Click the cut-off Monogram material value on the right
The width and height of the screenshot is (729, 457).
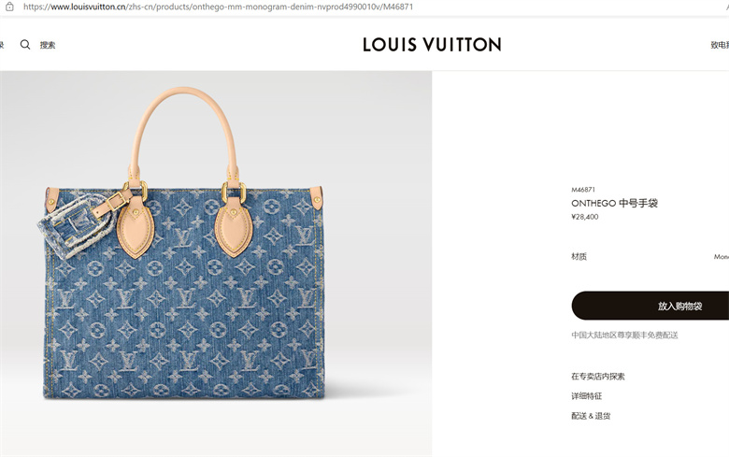coord(722,257)
